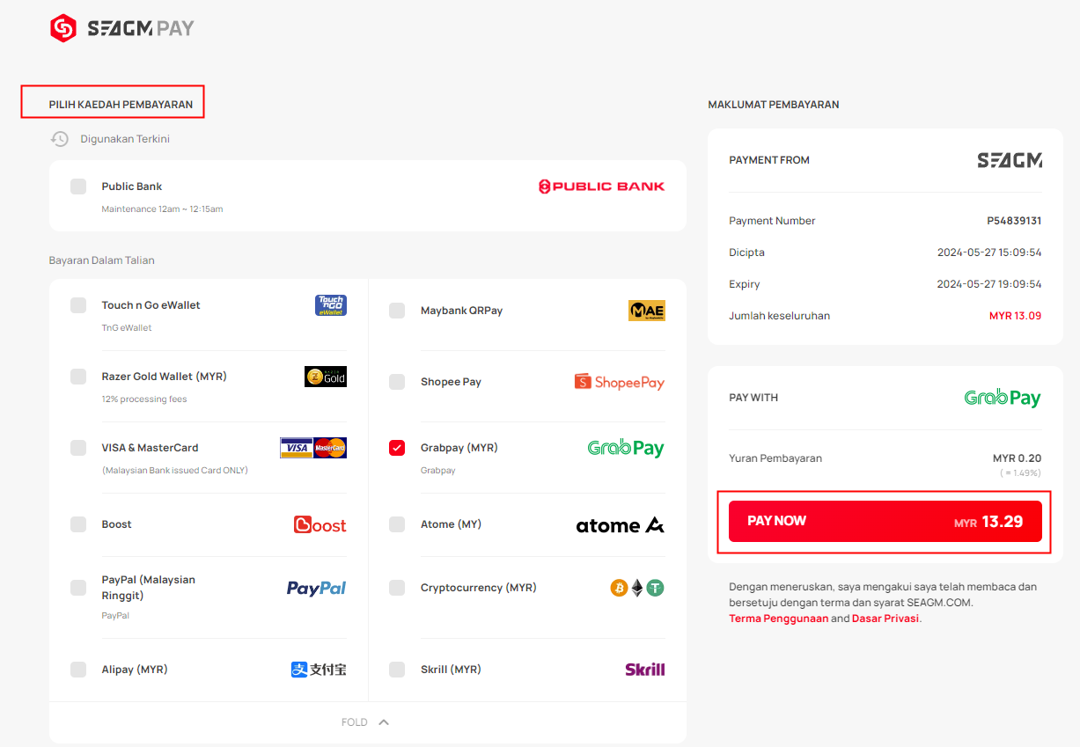Click the recently used history icon

tap(59, 139)
